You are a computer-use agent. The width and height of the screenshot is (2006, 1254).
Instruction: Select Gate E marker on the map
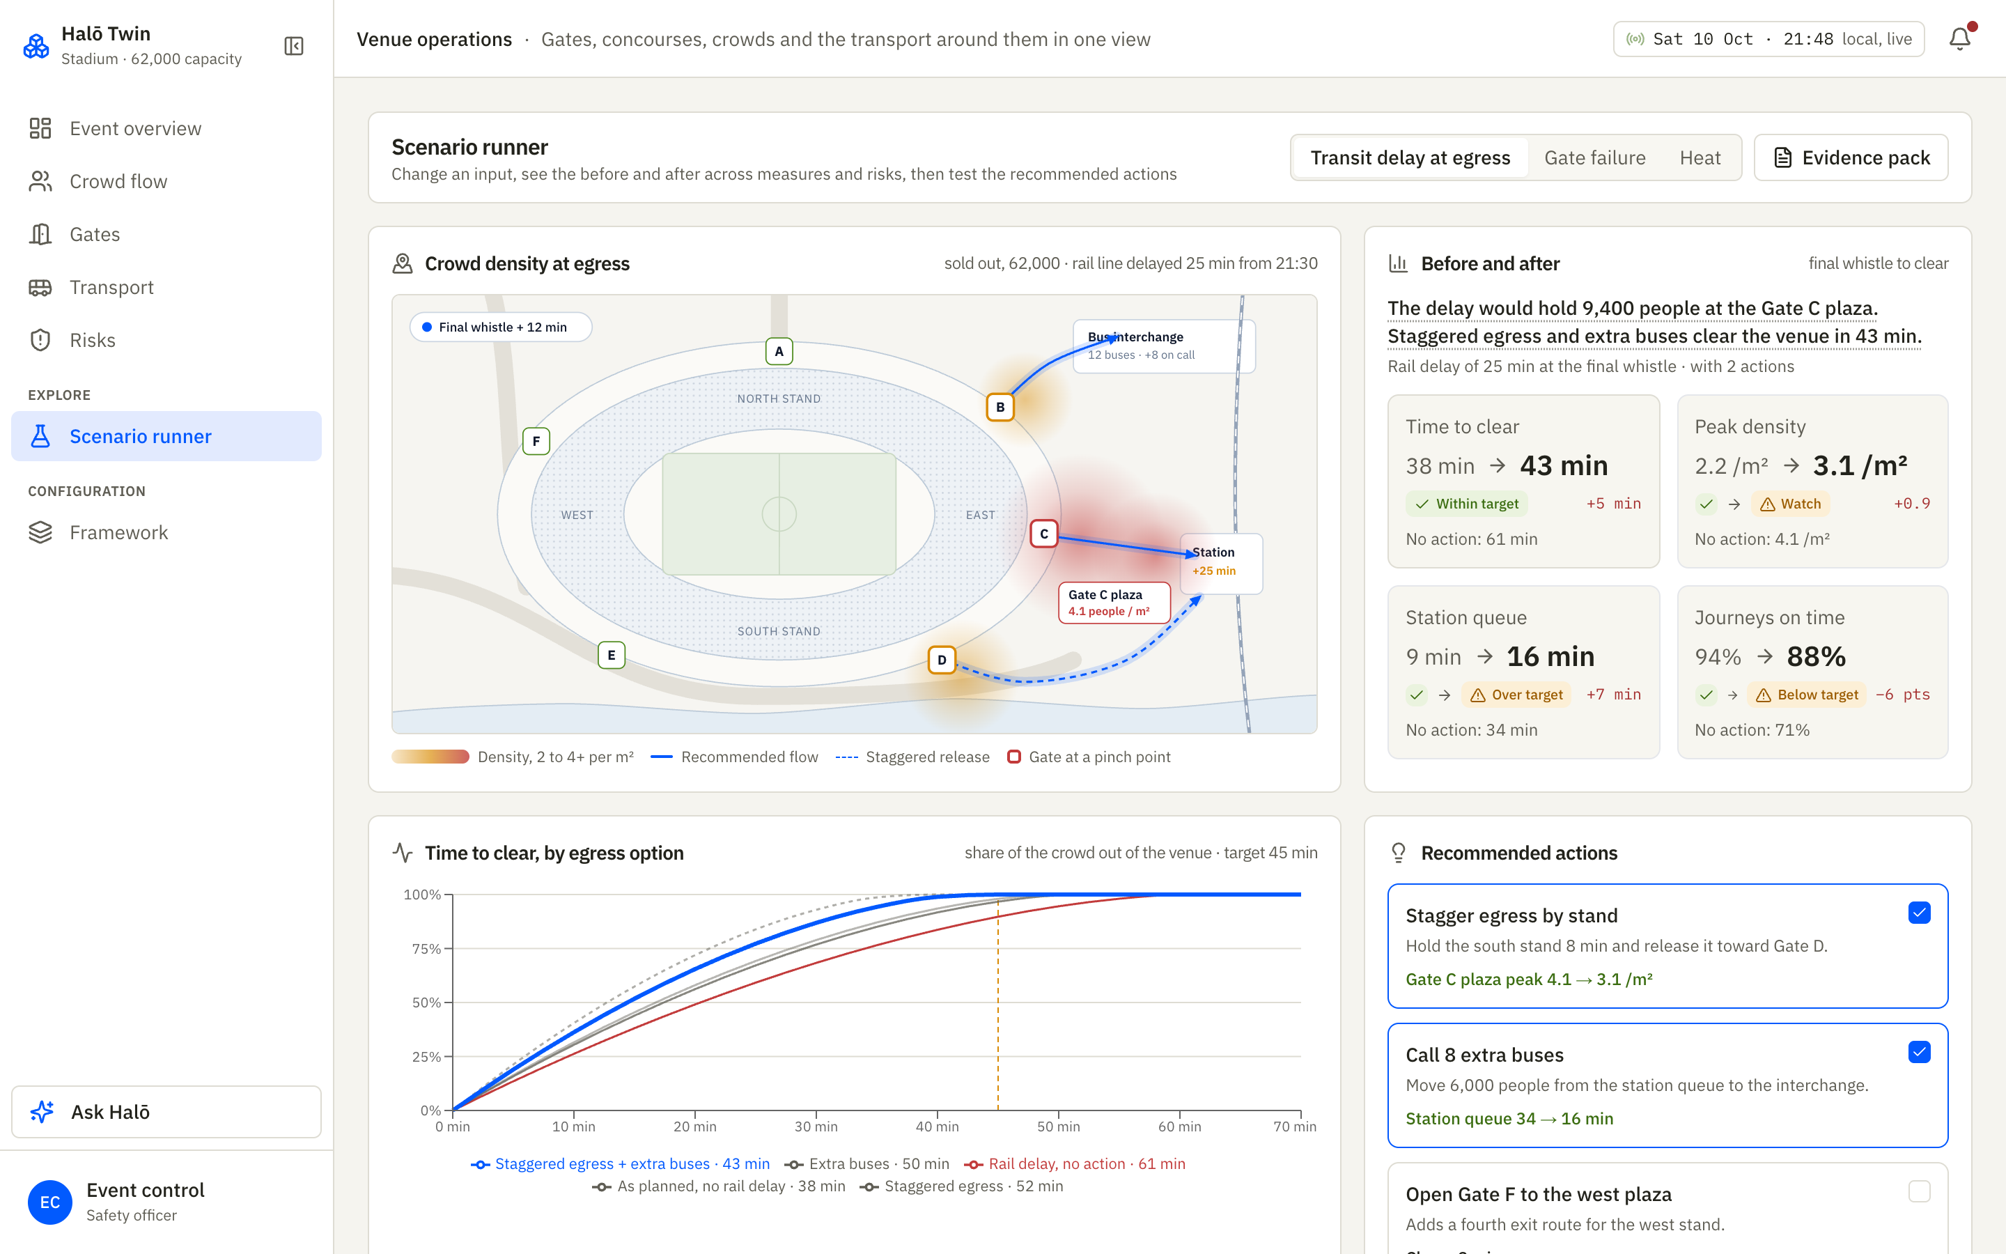tap(611, 655)
